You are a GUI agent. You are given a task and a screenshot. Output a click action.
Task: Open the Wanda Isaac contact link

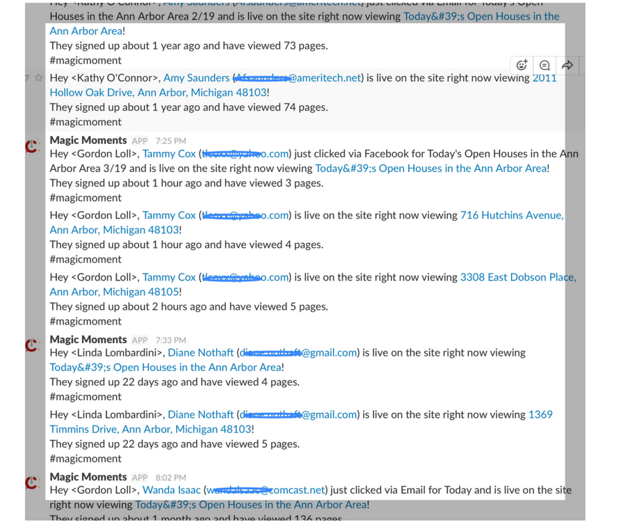171,490
